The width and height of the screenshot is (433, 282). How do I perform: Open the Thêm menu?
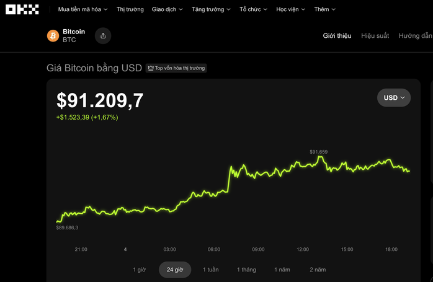[325, 10]
